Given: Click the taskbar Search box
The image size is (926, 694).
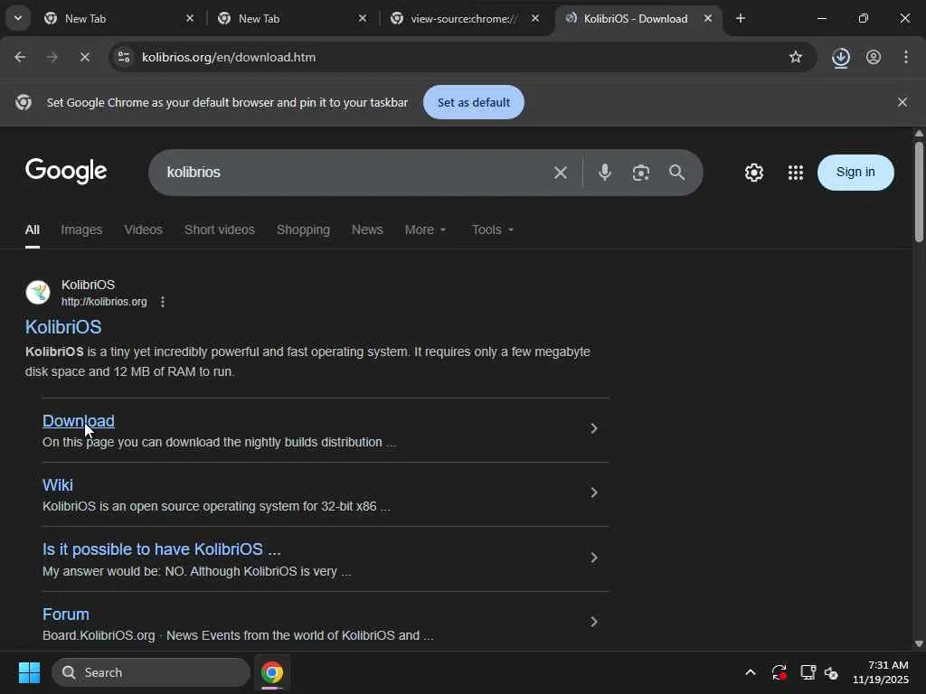Looking at the screenshot, I should [x=151, y=672].
